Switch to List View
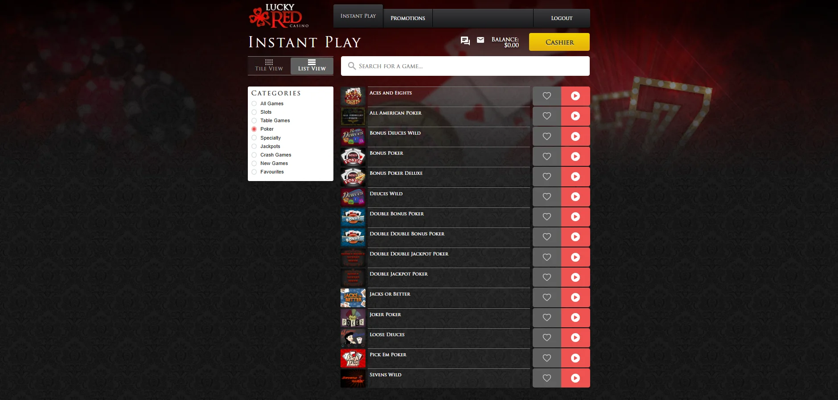This screenshot has height=400, width=838. coord(312,66)
